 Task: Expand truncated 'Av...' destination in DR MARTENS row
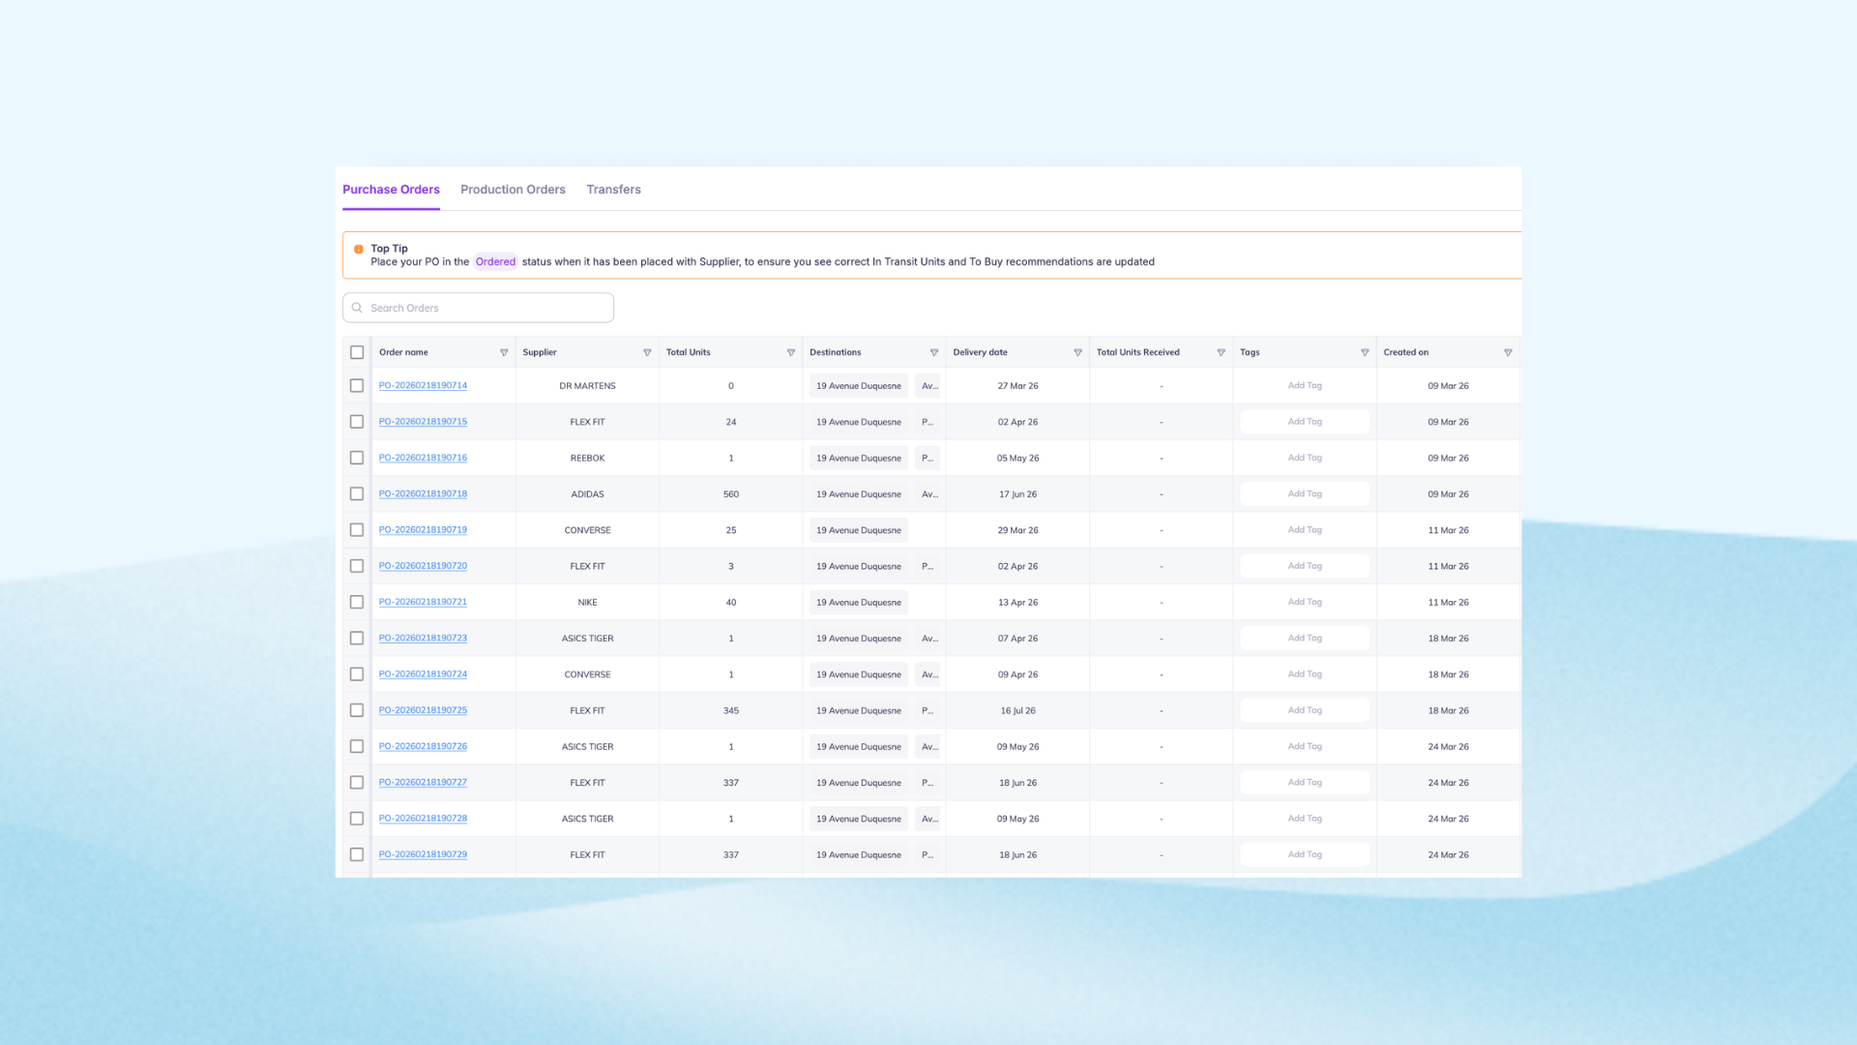point(928,386)
